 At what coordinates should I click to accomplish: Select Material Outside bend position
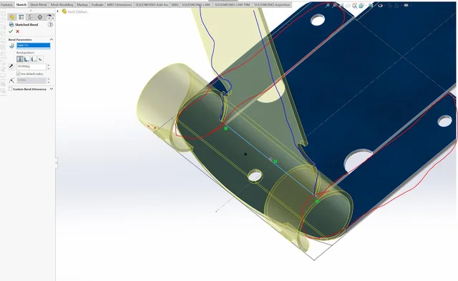[34, 59]
